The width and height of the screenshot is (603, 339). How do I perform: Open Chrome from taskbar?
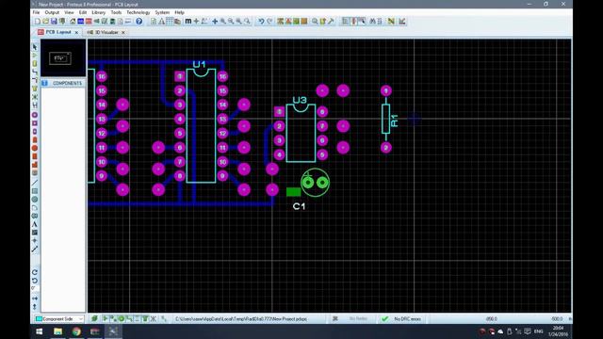76,331
